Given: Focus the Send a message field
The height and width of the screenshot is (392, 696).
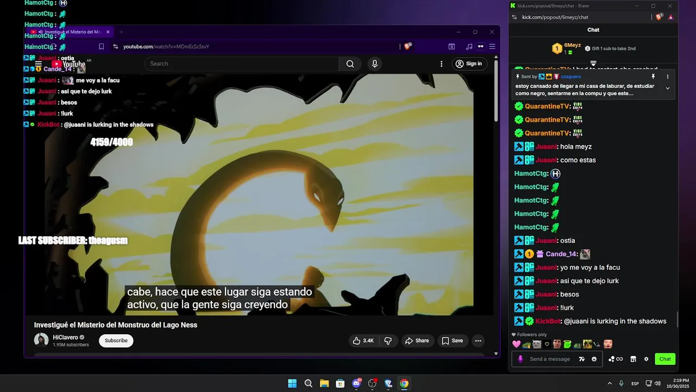Looking at the screenshot, I should coord(550,359).
